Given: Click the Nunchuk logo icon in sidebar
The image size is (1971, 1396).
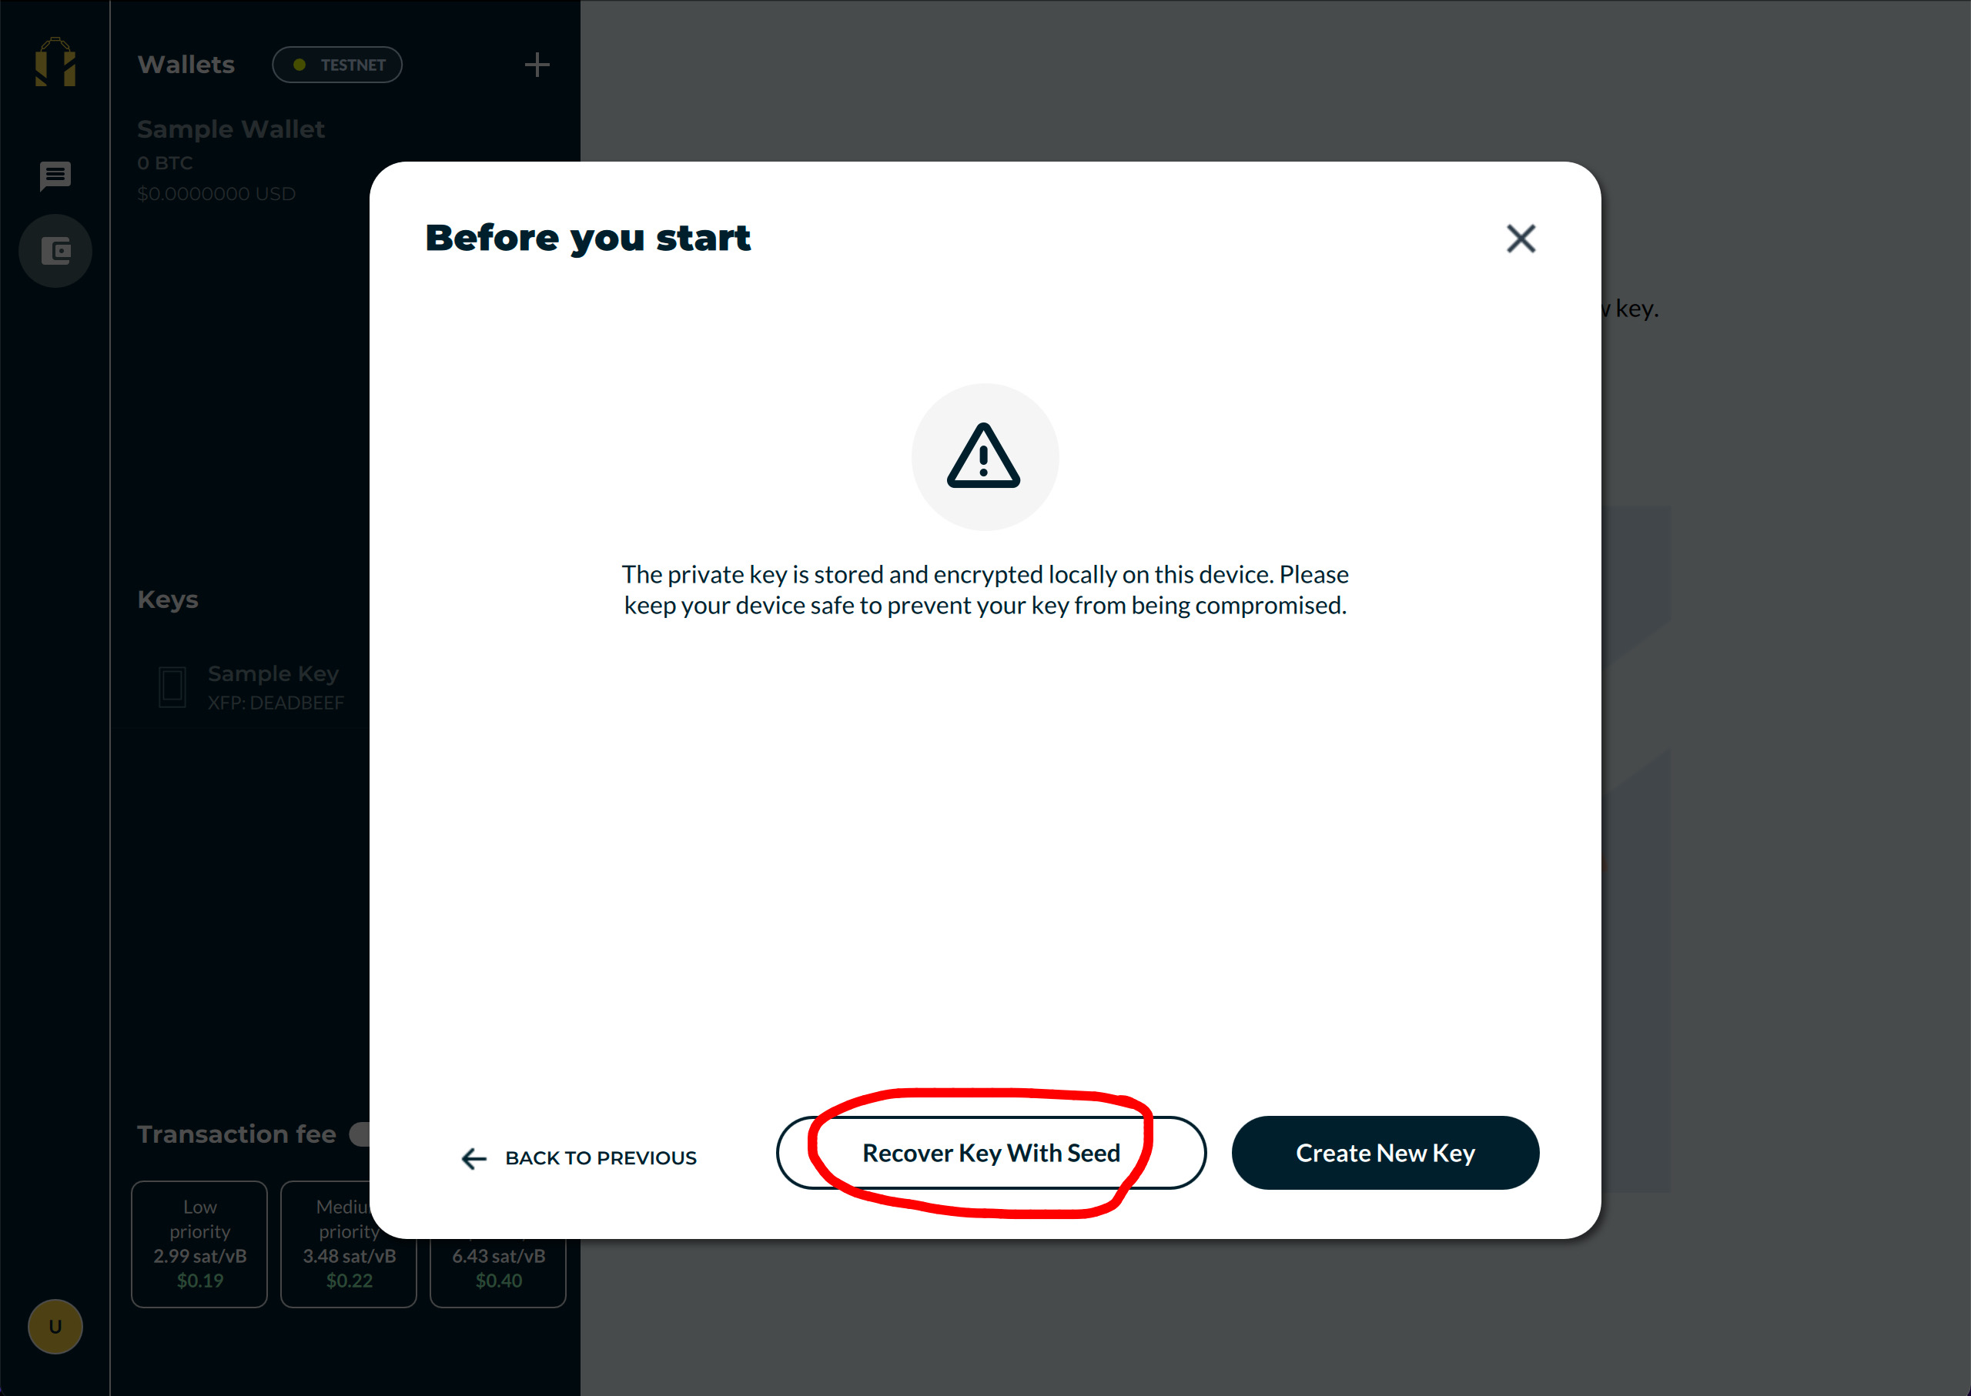Looking at the screenshot, I should (x=55, y=62).
